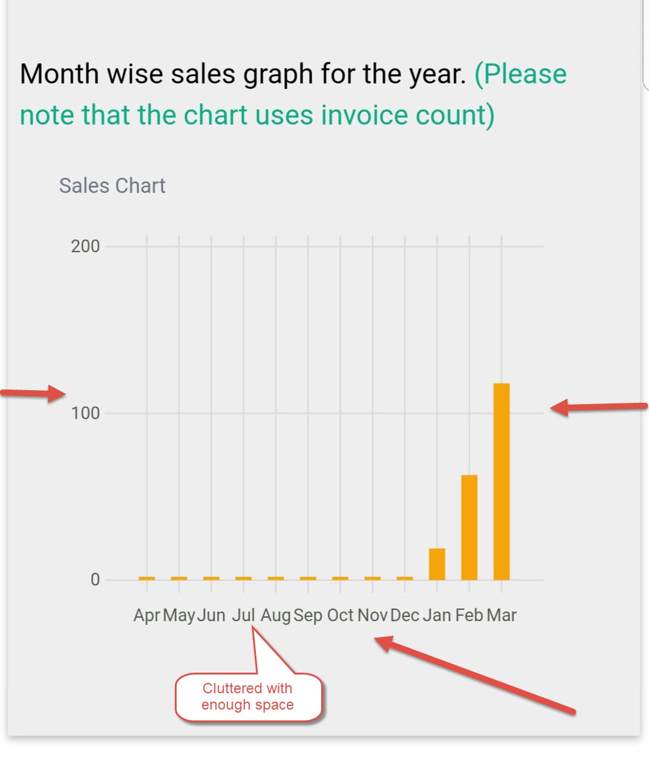649x764 pixels.
Task: Select the Oct month label
Action: [340, 615]
